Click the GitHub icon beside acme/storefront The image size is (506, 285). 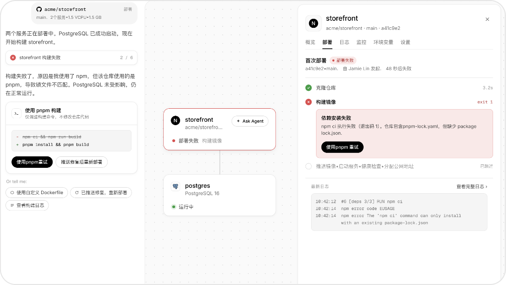(x=39, y=9)
